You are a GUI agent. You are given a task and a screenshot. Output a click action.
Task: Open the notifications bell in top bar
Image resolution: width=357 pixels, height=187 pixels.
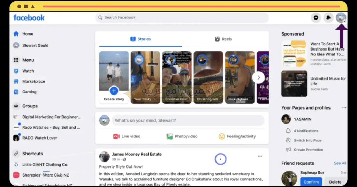tap(328, 18)
